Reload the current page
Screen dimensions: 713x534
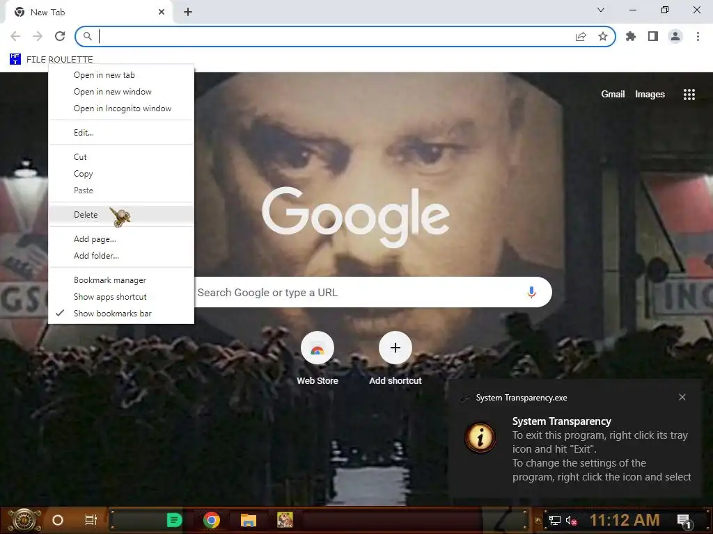click(60, 36)
